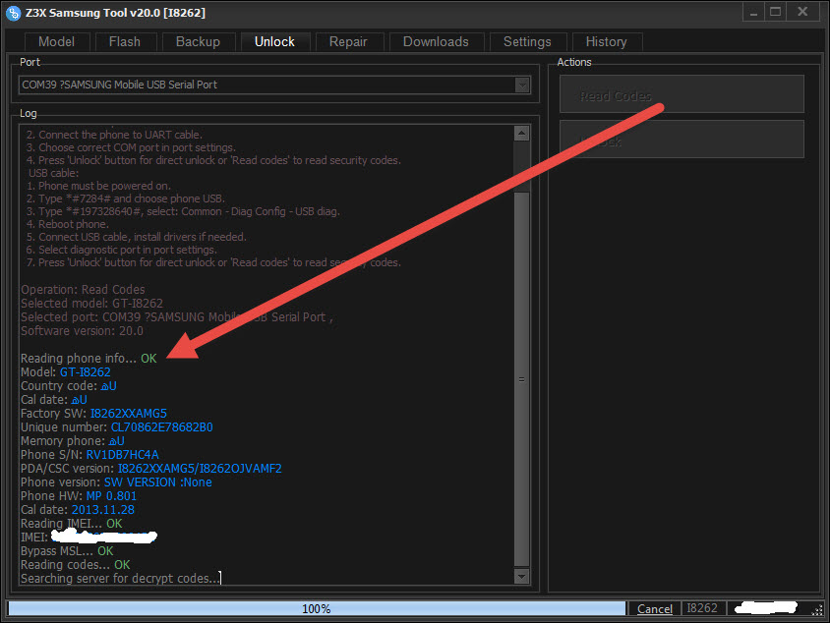The height and width of the screenshot is (623, 830).
Task: Click the 'Reading phone info... OK' line
Action: pos(89,359)
